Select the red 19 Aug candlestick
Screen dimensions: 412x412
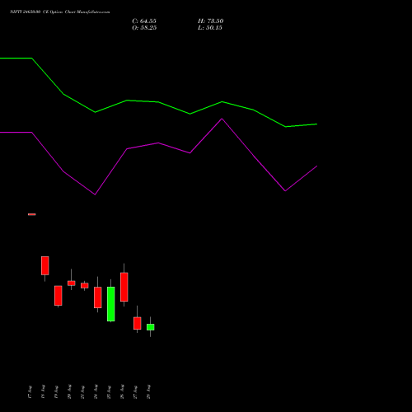tap(59, 296)
